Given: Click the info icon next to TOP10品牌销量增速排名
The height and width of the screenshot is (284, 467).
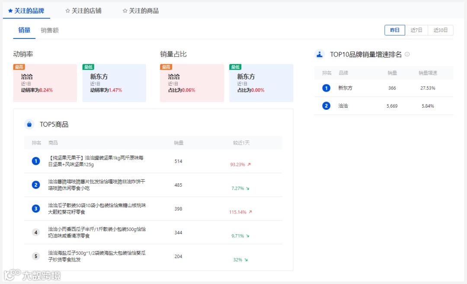Looking at the screenshot, I should point(407,54).
